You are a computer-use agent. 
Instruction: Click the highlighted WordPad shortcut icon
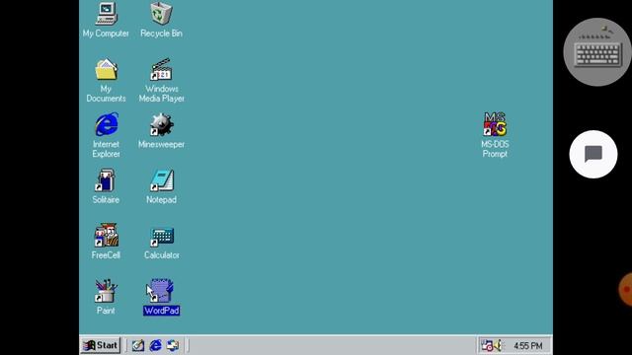pyautogui.click(x=160, y=291)
